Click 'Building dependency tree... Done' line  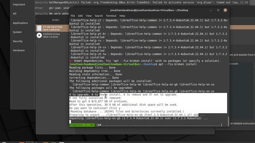(95, 71)
